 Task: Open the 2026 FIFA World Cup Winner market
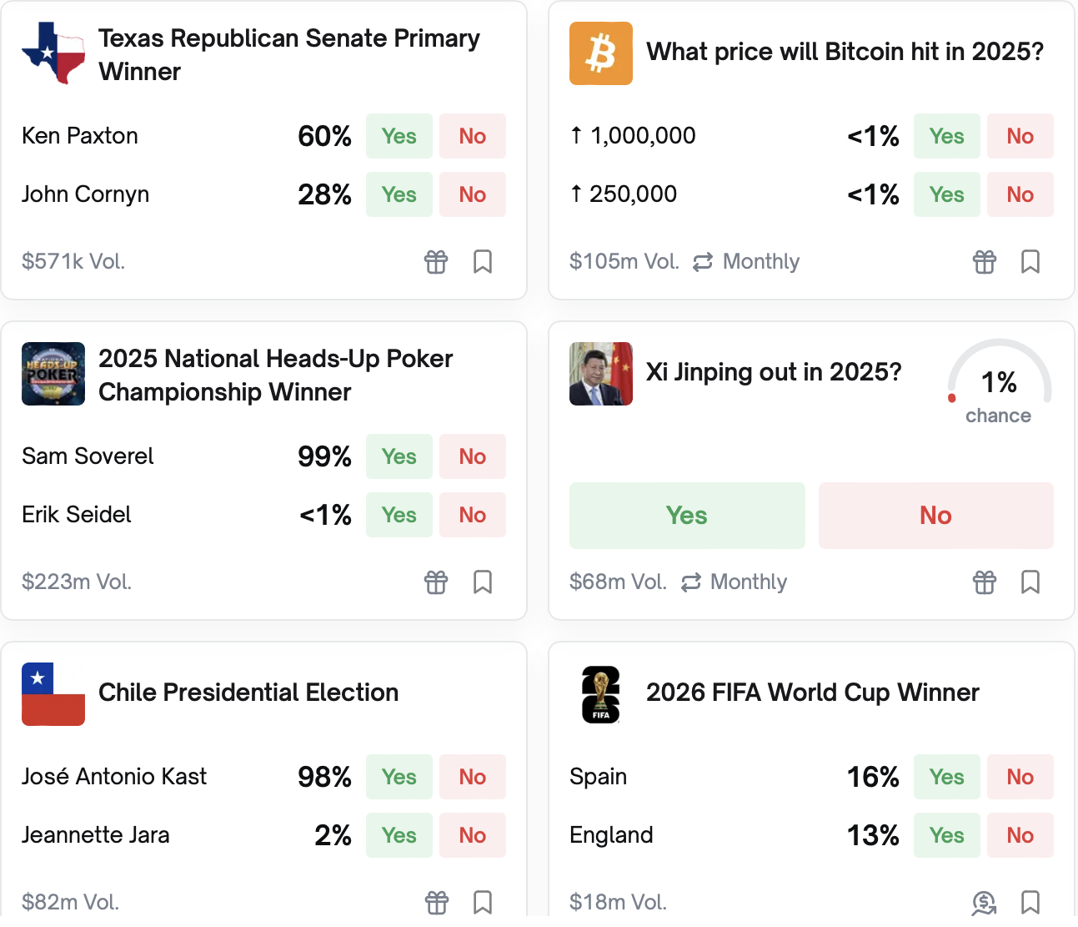click(x=812, y=693)
